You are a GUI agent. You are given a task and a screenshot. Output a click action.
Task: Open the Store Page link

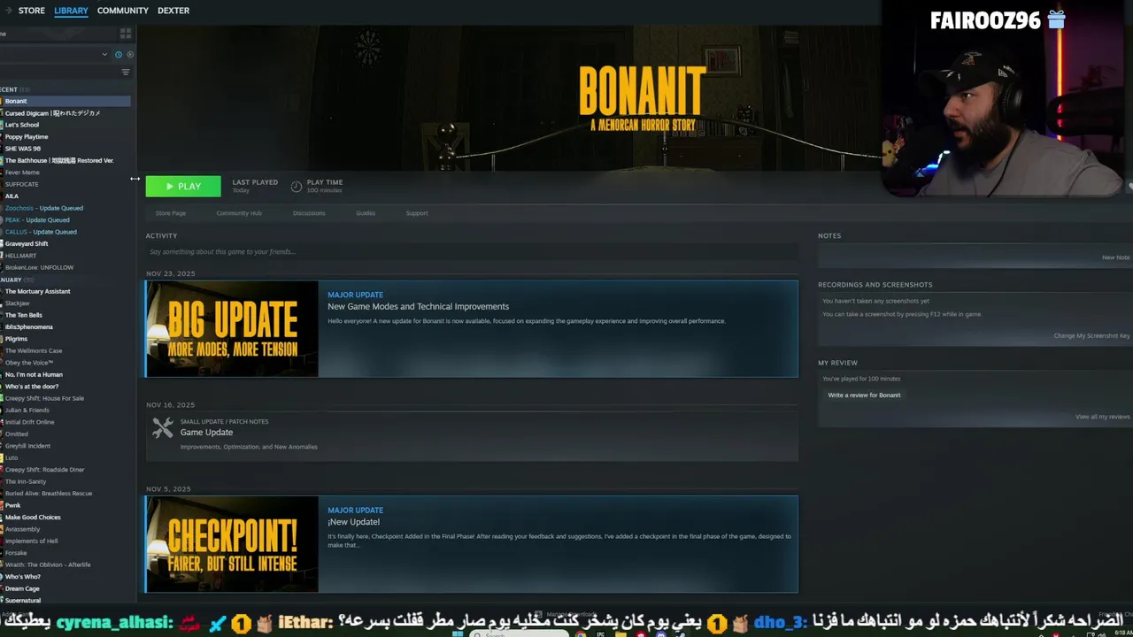(171, 213)
